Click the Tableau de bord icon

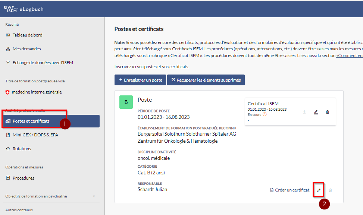tap(8, 35)
